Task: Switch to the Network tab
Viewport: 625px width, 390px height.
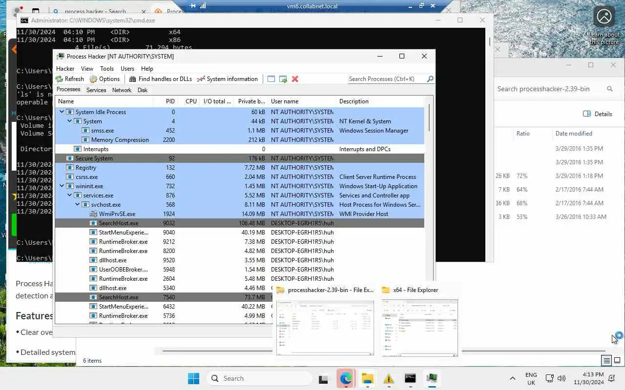Action: point(122,90)
